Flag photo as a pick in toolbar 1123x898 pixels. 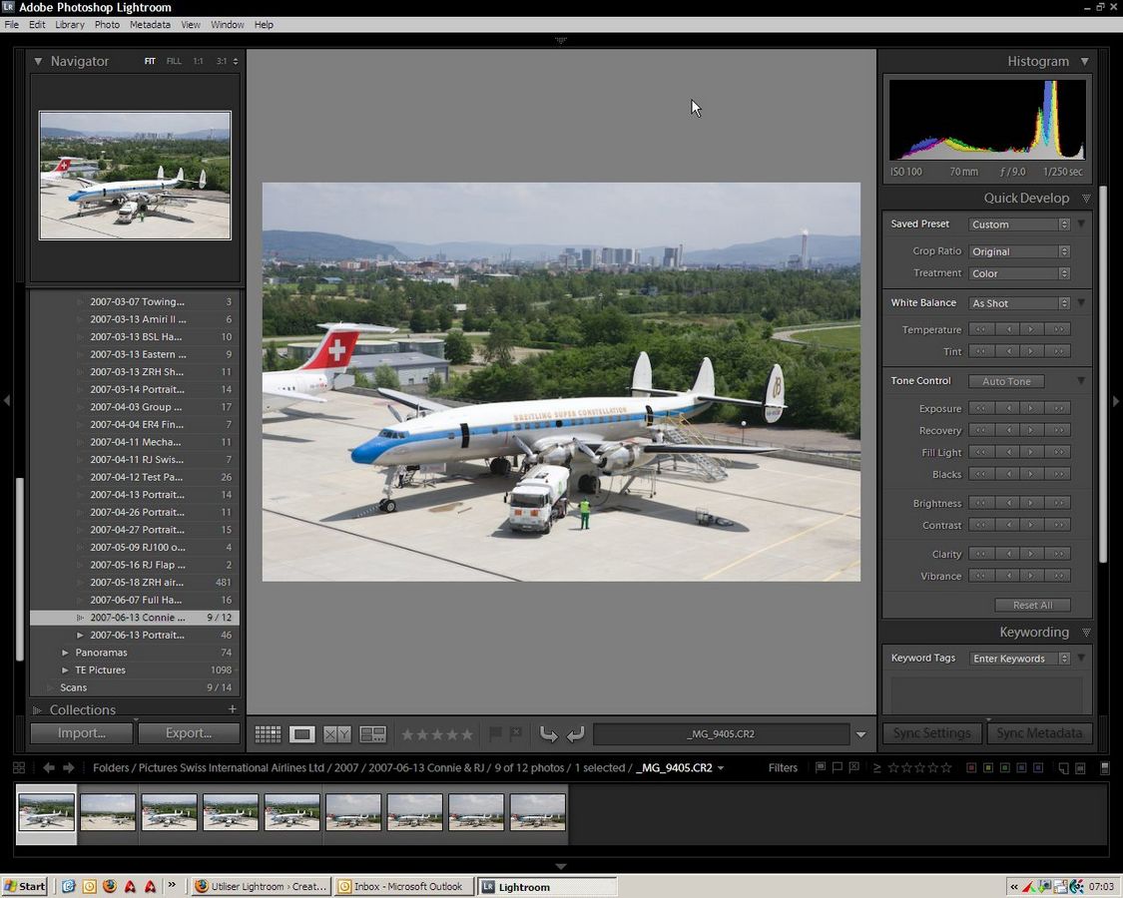(x=495, y=733)
